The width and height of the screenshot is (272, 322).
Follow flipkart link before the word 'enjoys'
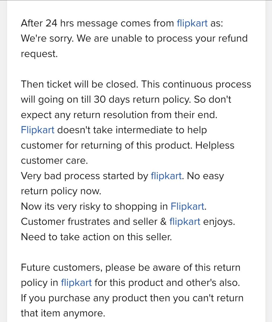[185, 222]
